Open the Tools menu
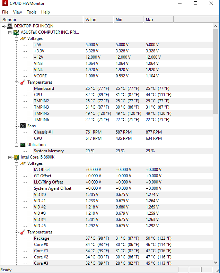 [32, 12]
